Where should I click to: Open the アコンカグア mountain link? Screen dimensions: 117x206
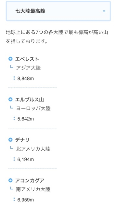[30, 181]
